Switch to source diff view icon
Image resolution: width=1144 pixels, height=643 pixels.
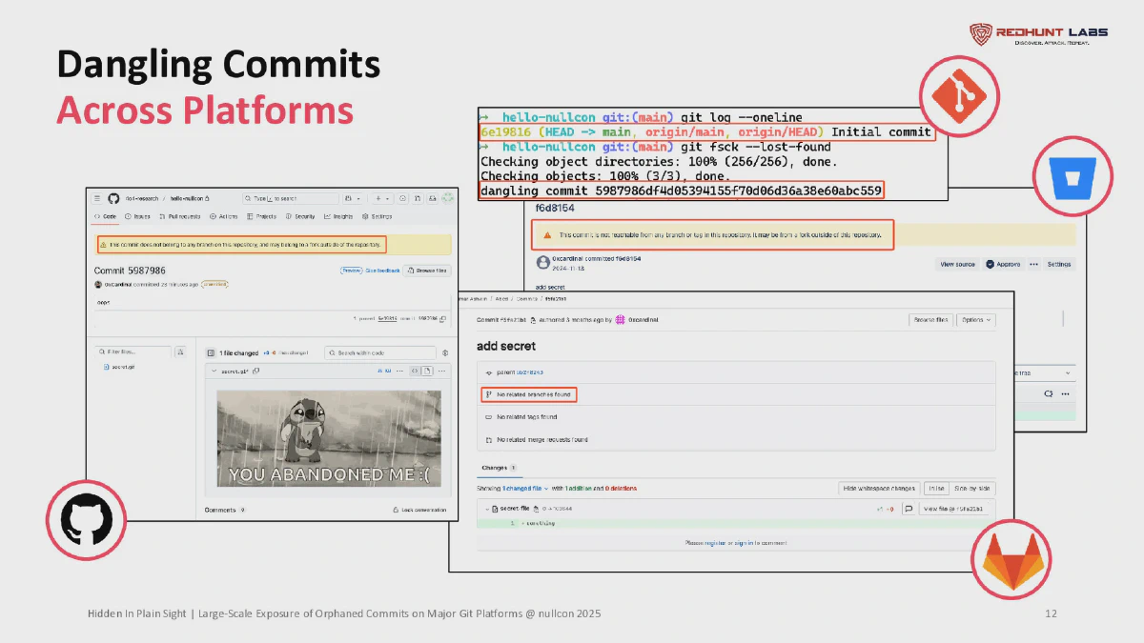pyautogui.click(x=415, y=371)
